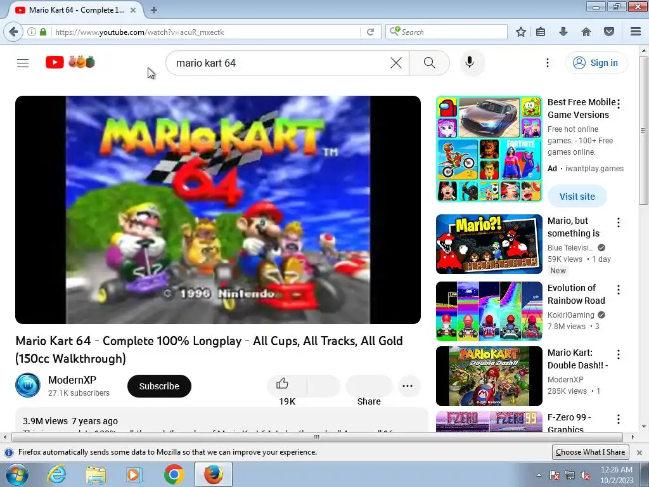Bookmark this page with star icon
The width and height of the screenshot is (649, 487).
(521, 32)
